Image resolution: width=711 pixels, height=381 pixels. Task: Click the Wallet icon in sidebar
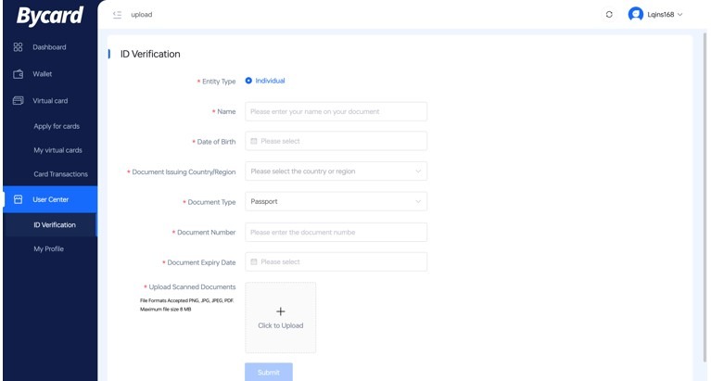[18, 74]
